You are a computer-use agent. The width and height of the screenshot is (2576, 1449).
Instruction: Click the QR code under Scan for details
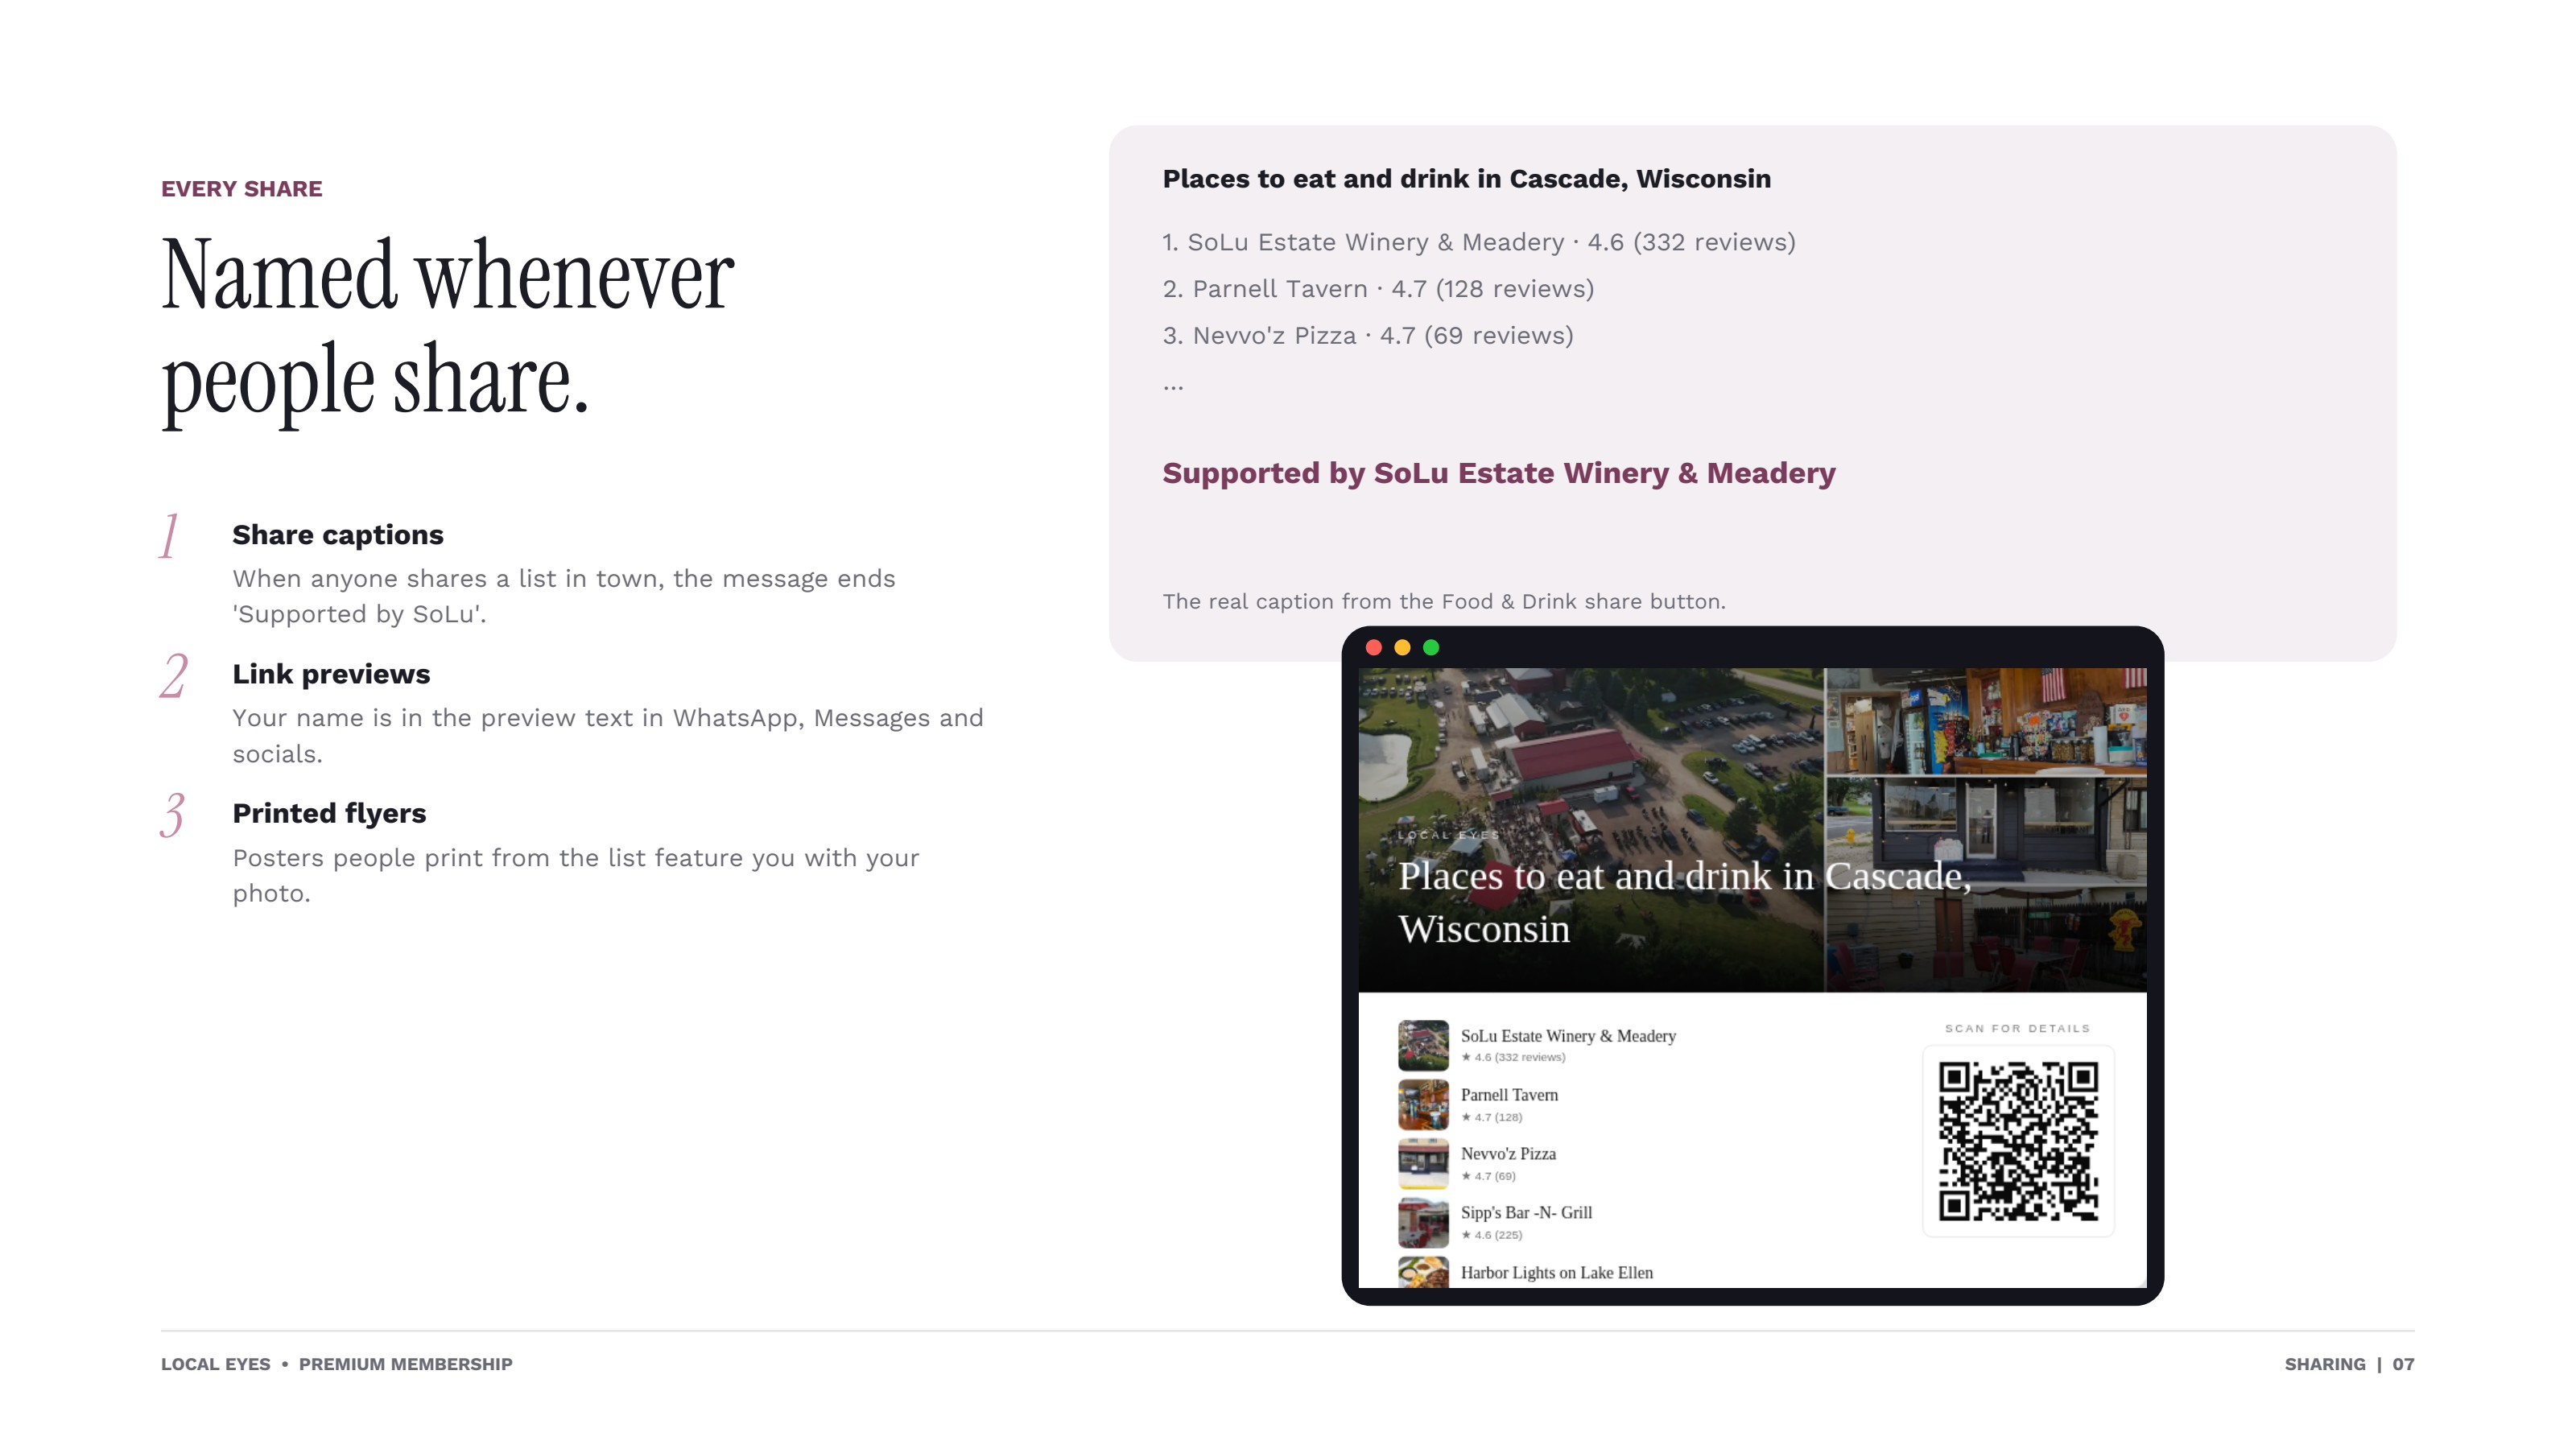2018,1141
